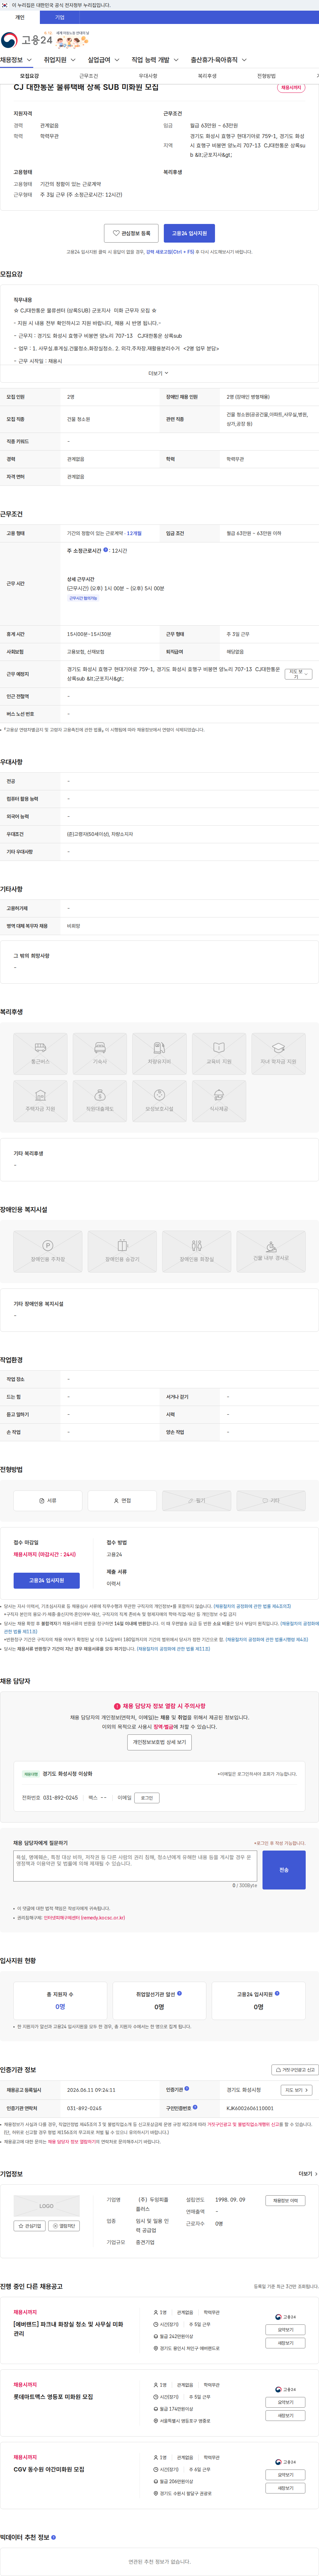Viewport: 319px width, 2576px height.
Task: Switch to the 우대사항 tab
Action: coord(148,76)
